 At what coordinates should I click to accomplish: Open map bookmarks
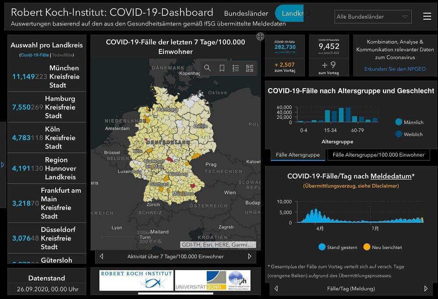pyautogui.click(x=222, y=68)
